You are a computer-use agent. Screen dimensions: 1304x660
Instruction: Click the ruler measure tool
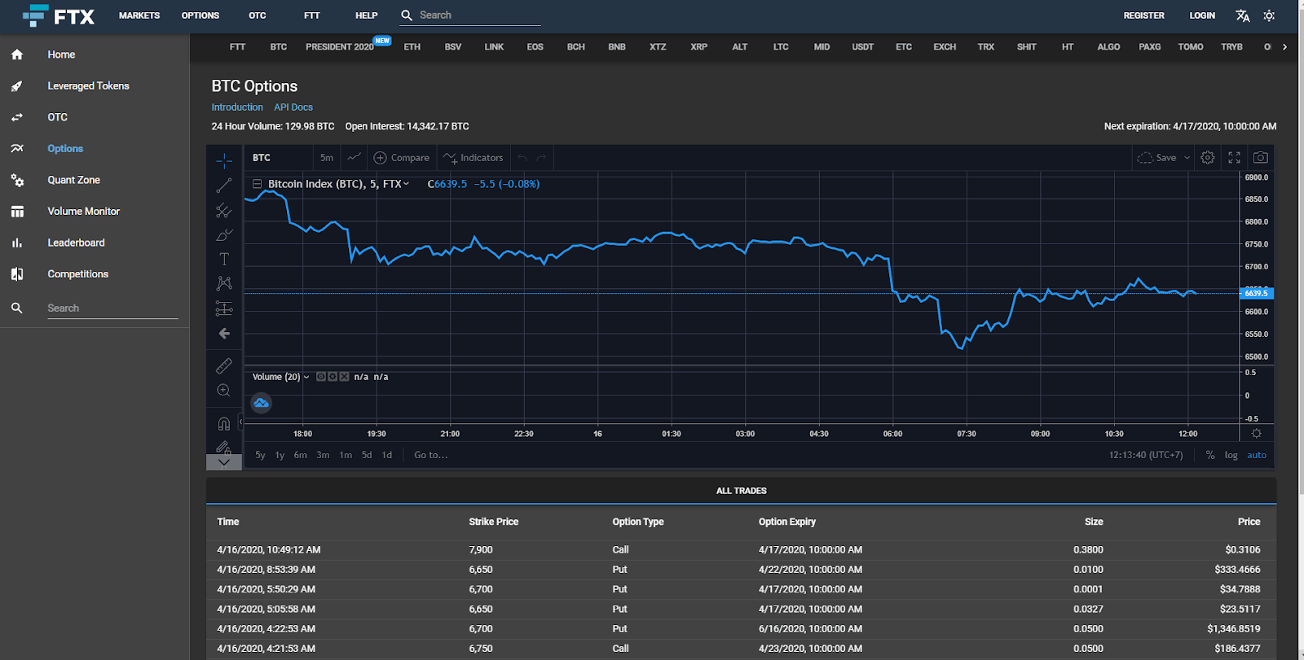point(224,365)
